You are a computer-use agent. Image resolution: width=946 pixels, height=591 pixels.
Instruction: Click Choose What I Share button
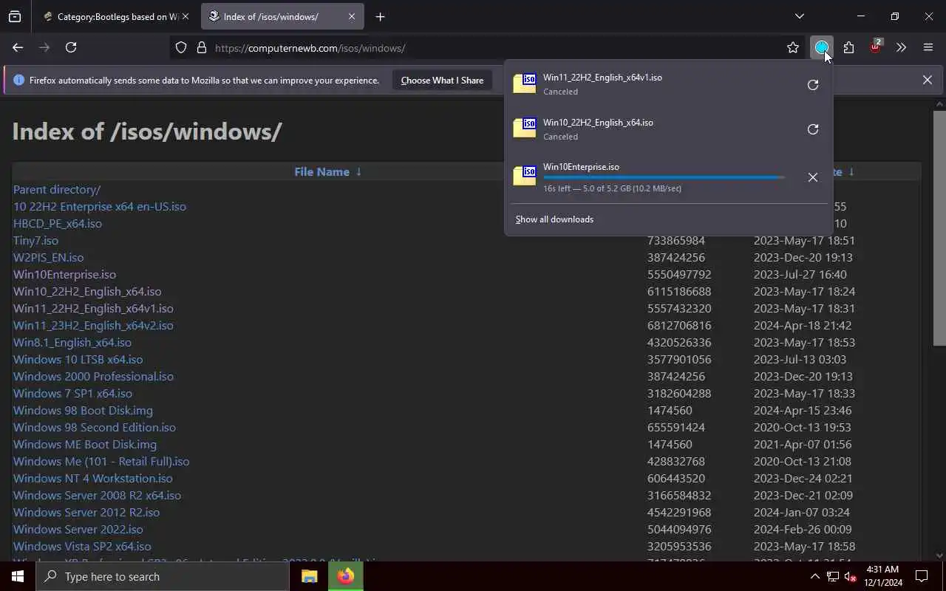tap(442, 80)
